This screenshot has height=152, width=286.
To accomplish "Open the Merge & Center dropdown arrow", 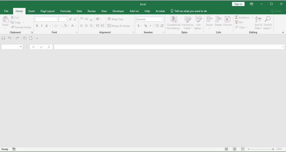I will 133,26.
